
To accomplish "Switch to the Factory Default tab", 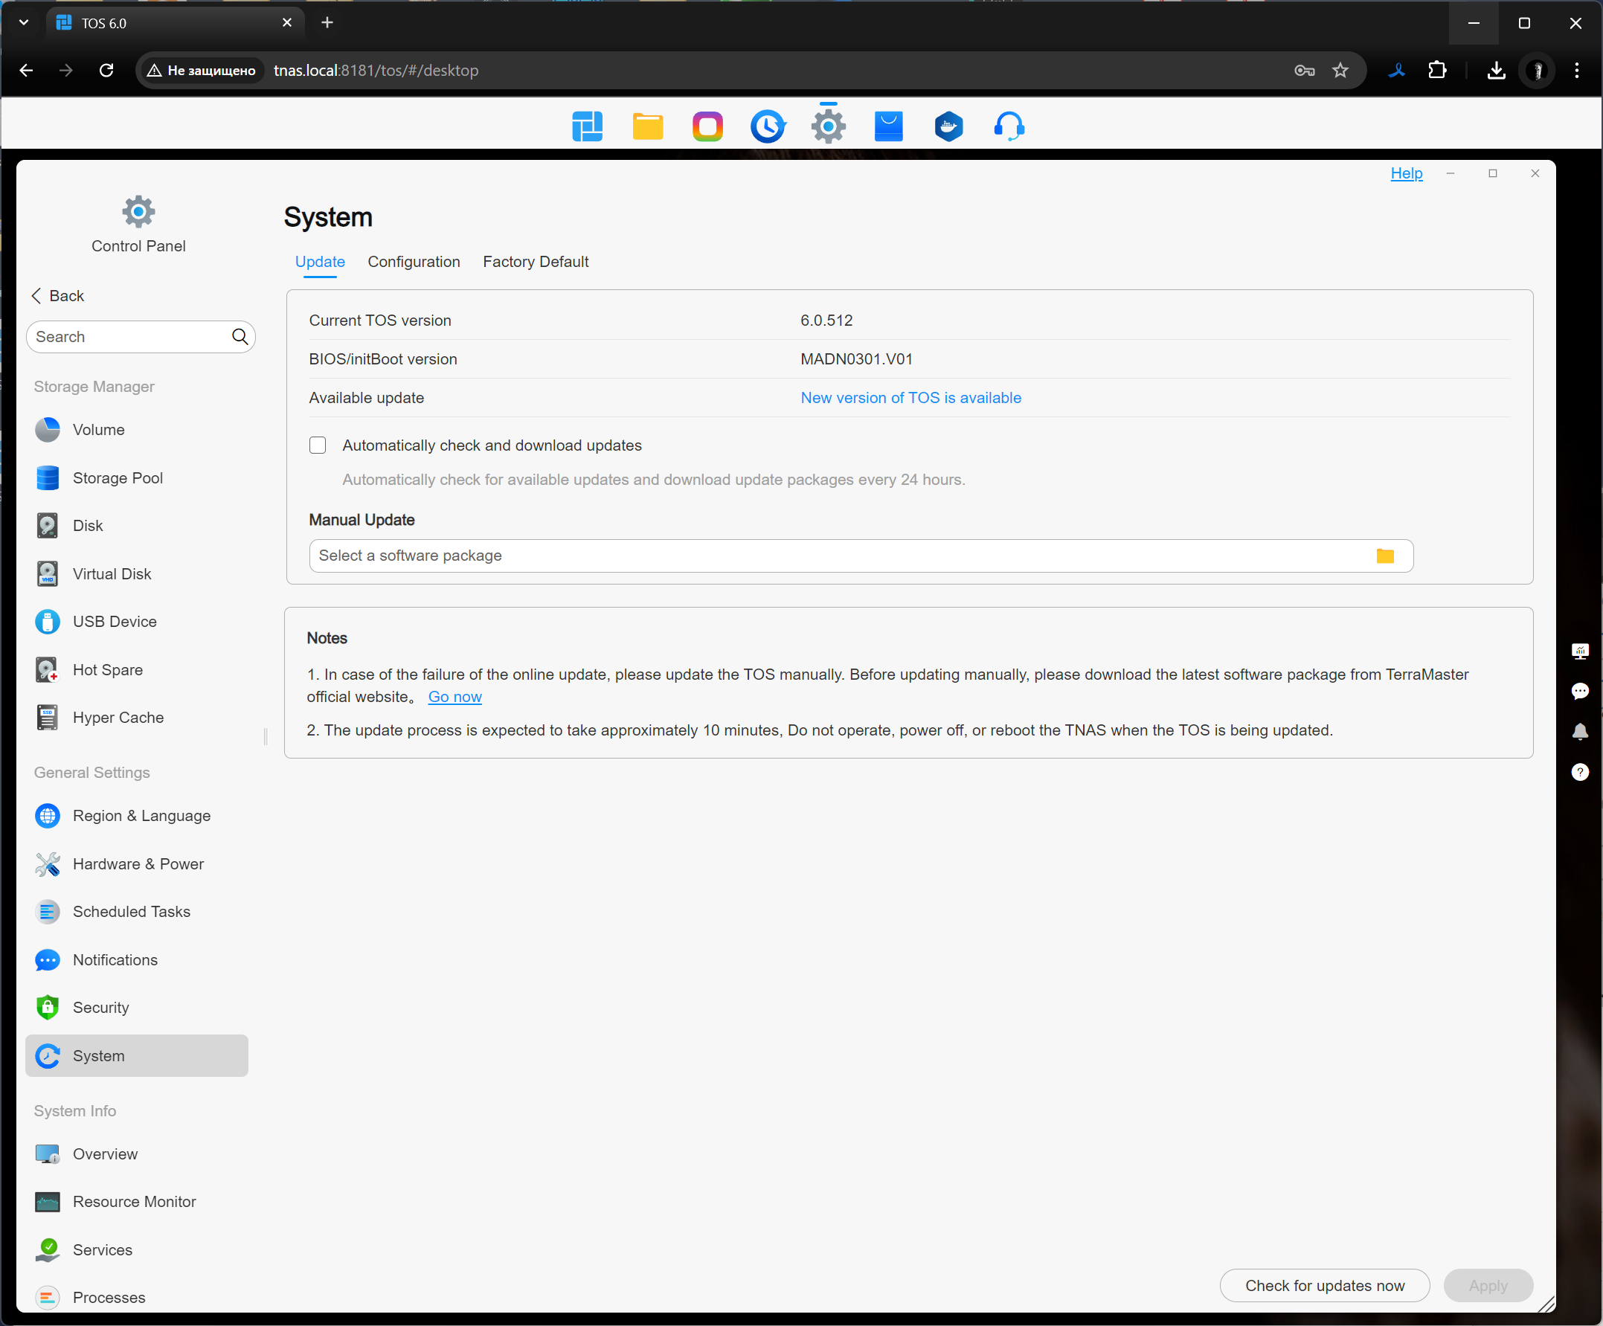I will coord(535,262).
